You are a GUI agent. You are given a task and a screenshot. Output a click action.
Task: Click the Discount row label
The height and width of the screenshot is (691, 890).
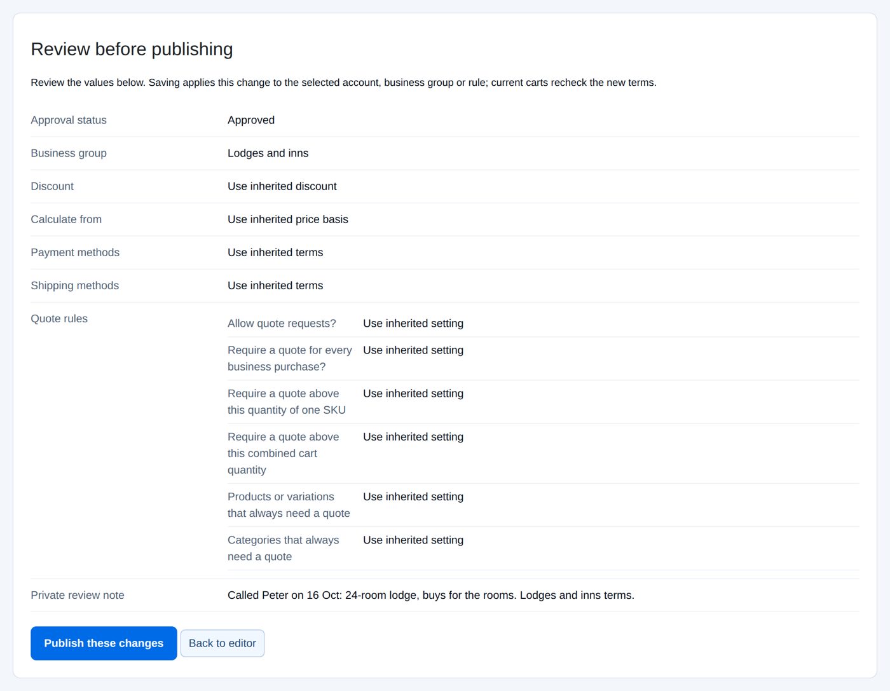tap(52, 186)
